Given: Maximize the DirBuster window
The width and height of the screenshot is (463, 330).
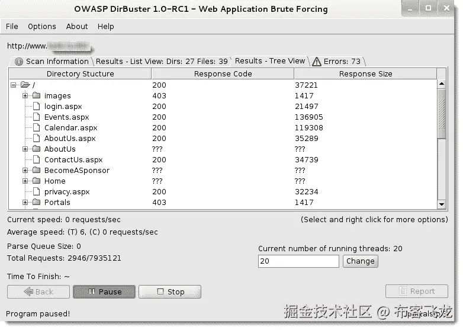Looking at the screenshot, I should 428,8.
